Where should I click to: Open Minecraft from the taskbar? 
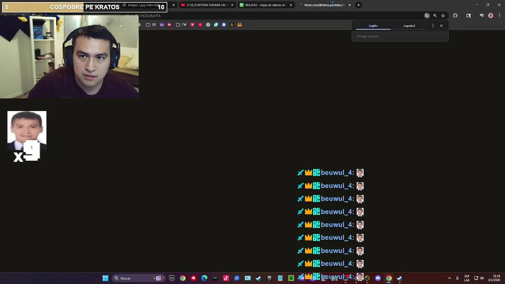tap(291, 278)
